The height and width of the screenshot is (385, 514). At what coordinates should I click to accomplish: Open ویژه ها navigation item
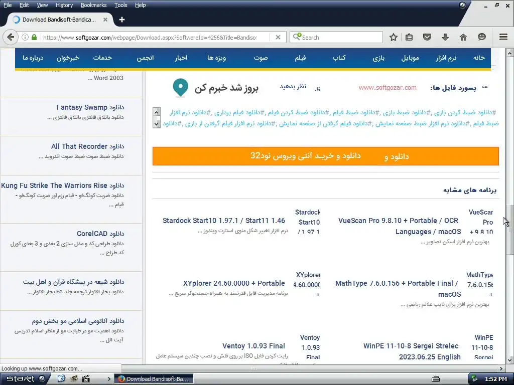click(x=217, y=58)
